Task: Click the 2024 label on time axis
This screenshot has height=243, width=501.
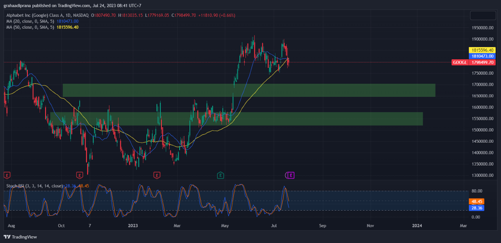Action: coord(417,226)
